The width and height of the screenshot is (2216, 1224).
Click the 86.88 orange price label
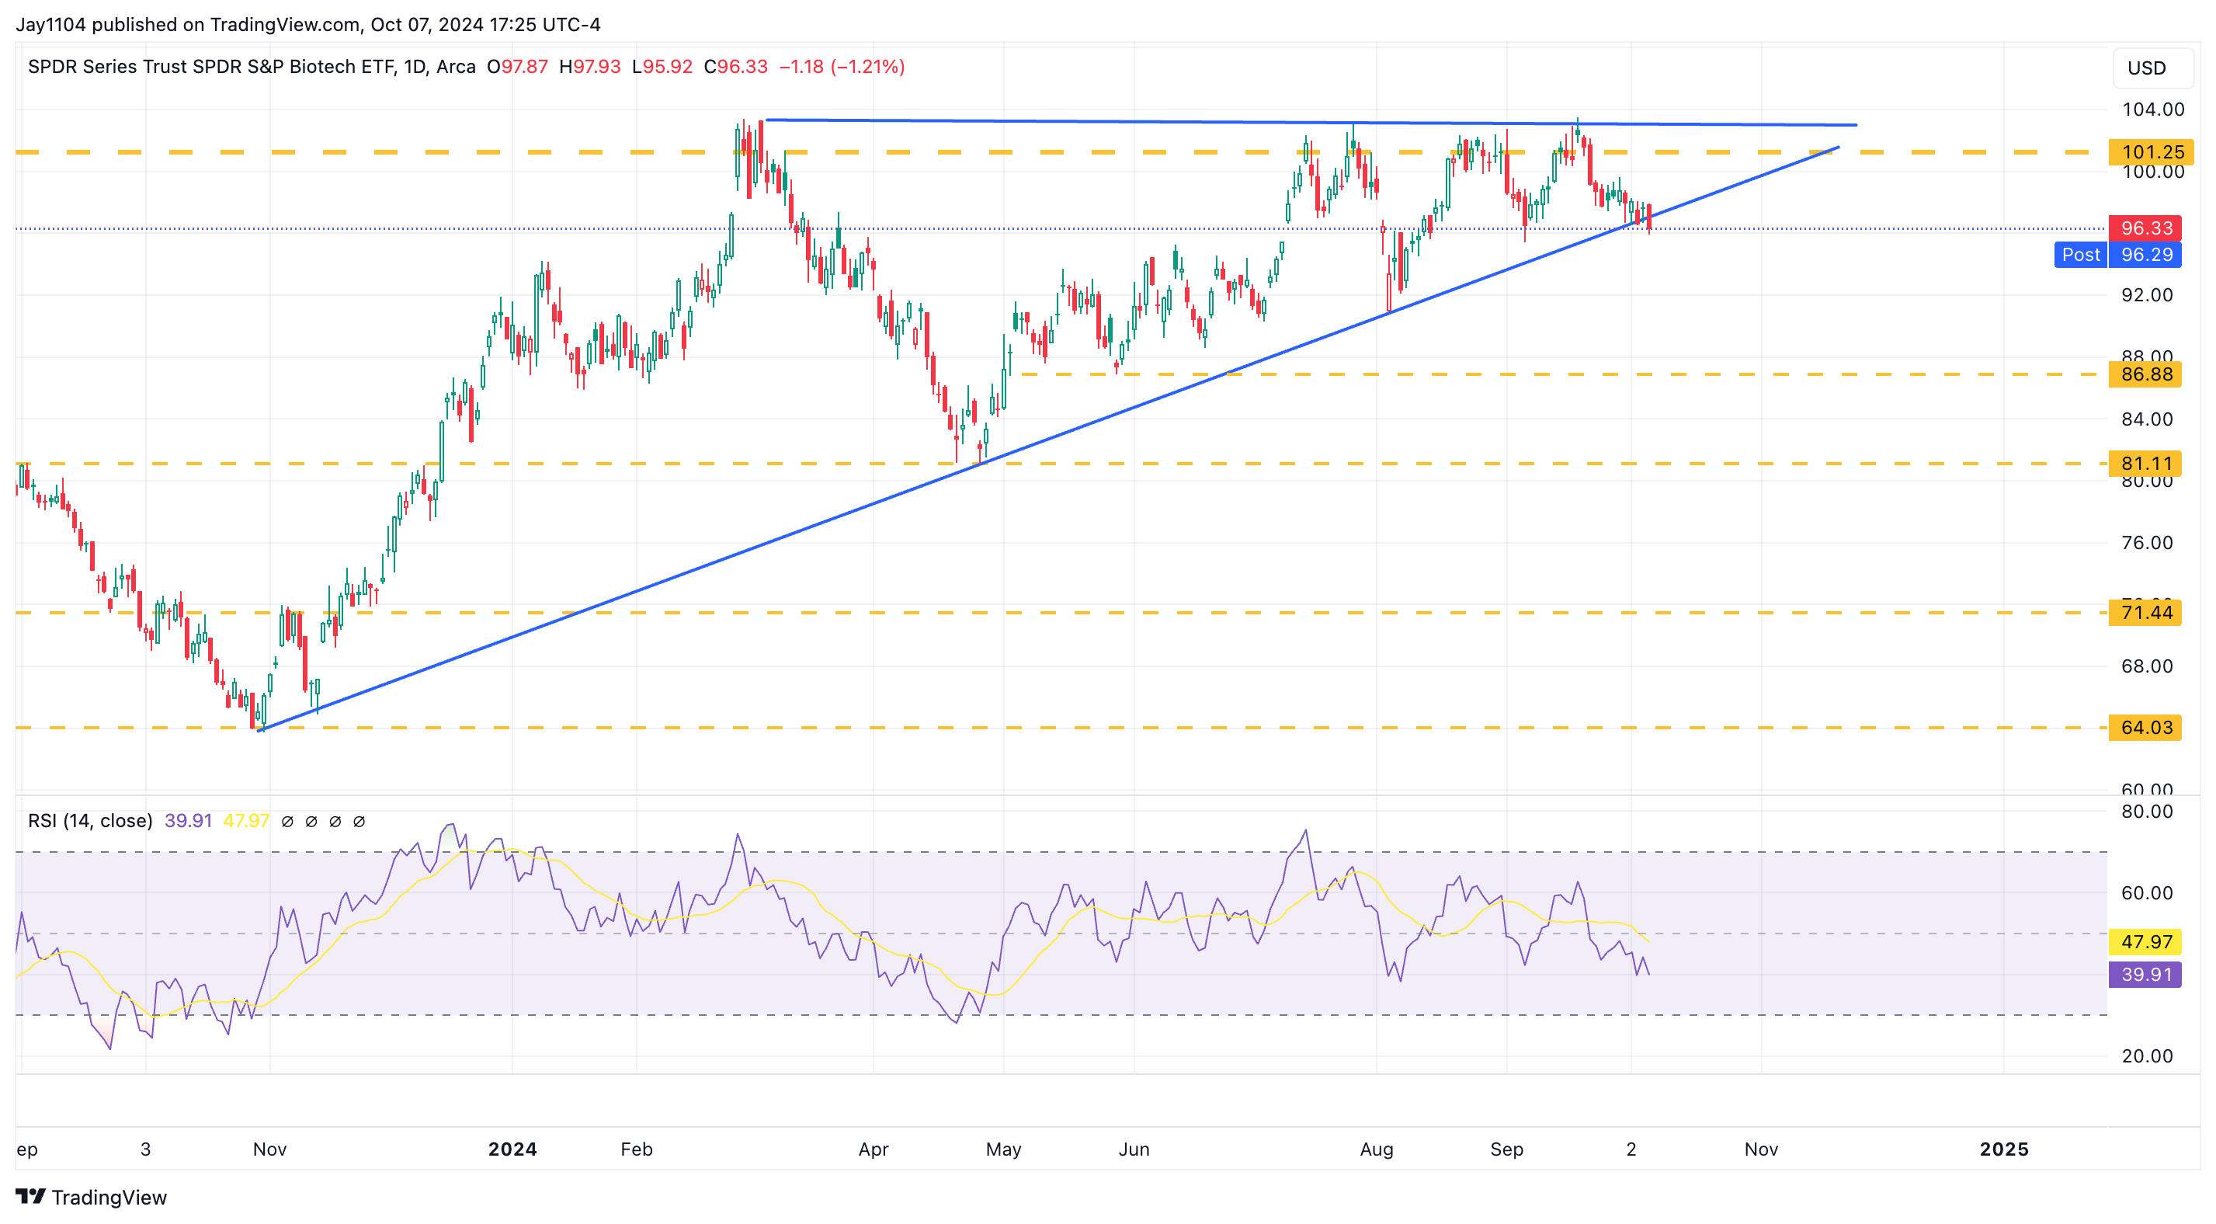coord(2145,374)
